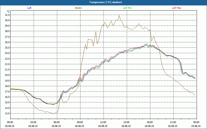Click the 30,0 y-axis value
Image resolution: width=207 pixels, height=129 pixels.
point(7,20)
